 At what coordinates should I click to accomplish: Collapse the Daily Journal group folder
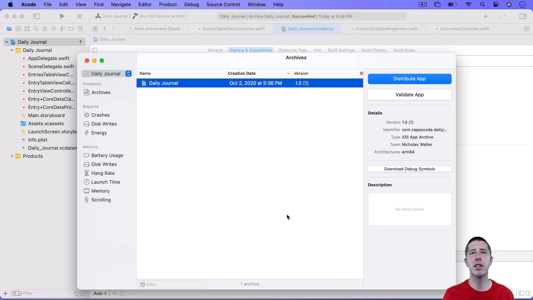pyautogui.click(x=12, y=50)
